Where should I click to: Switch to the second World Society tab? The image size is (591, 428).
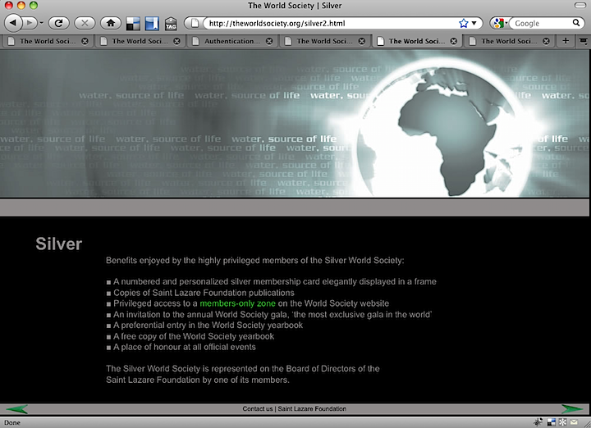(140, 41)
